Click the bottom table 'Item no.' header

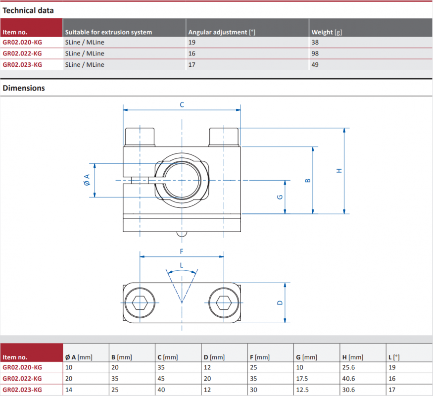(x=15, y=357)
